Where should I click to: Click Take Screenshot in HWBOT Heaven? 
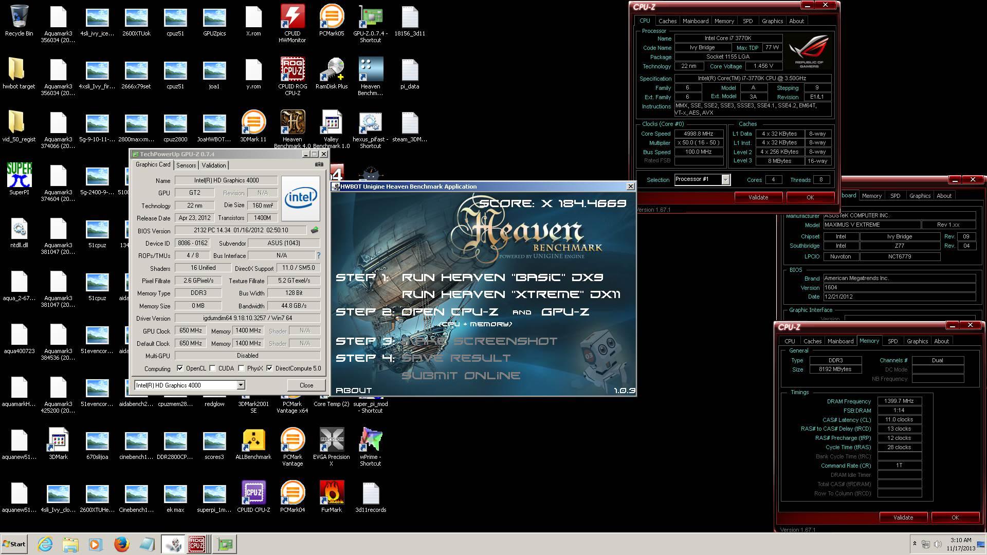[479, 341]
